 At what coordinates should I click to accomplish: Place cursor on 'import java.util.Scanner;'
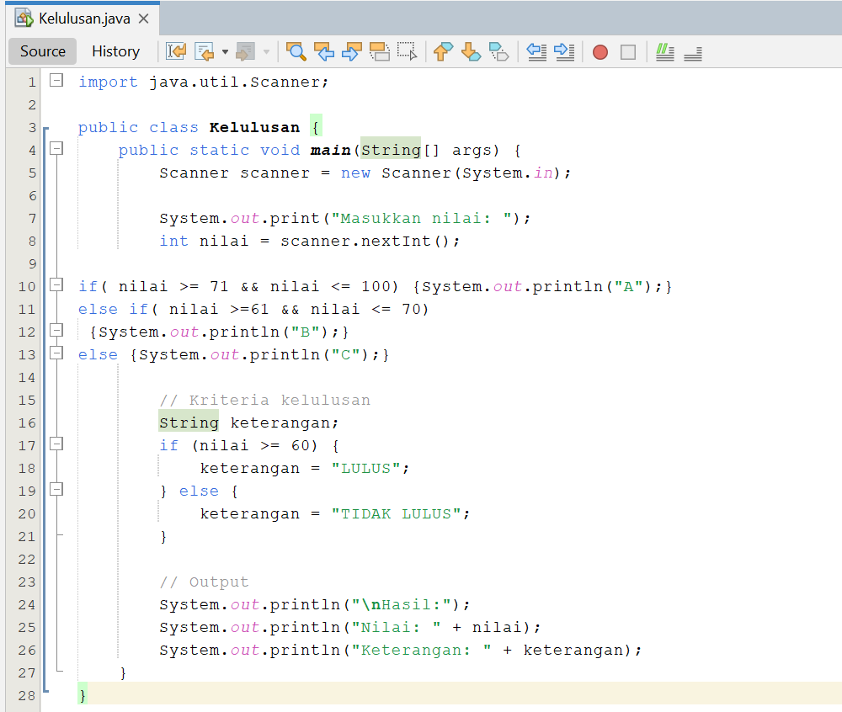point(204,82)
